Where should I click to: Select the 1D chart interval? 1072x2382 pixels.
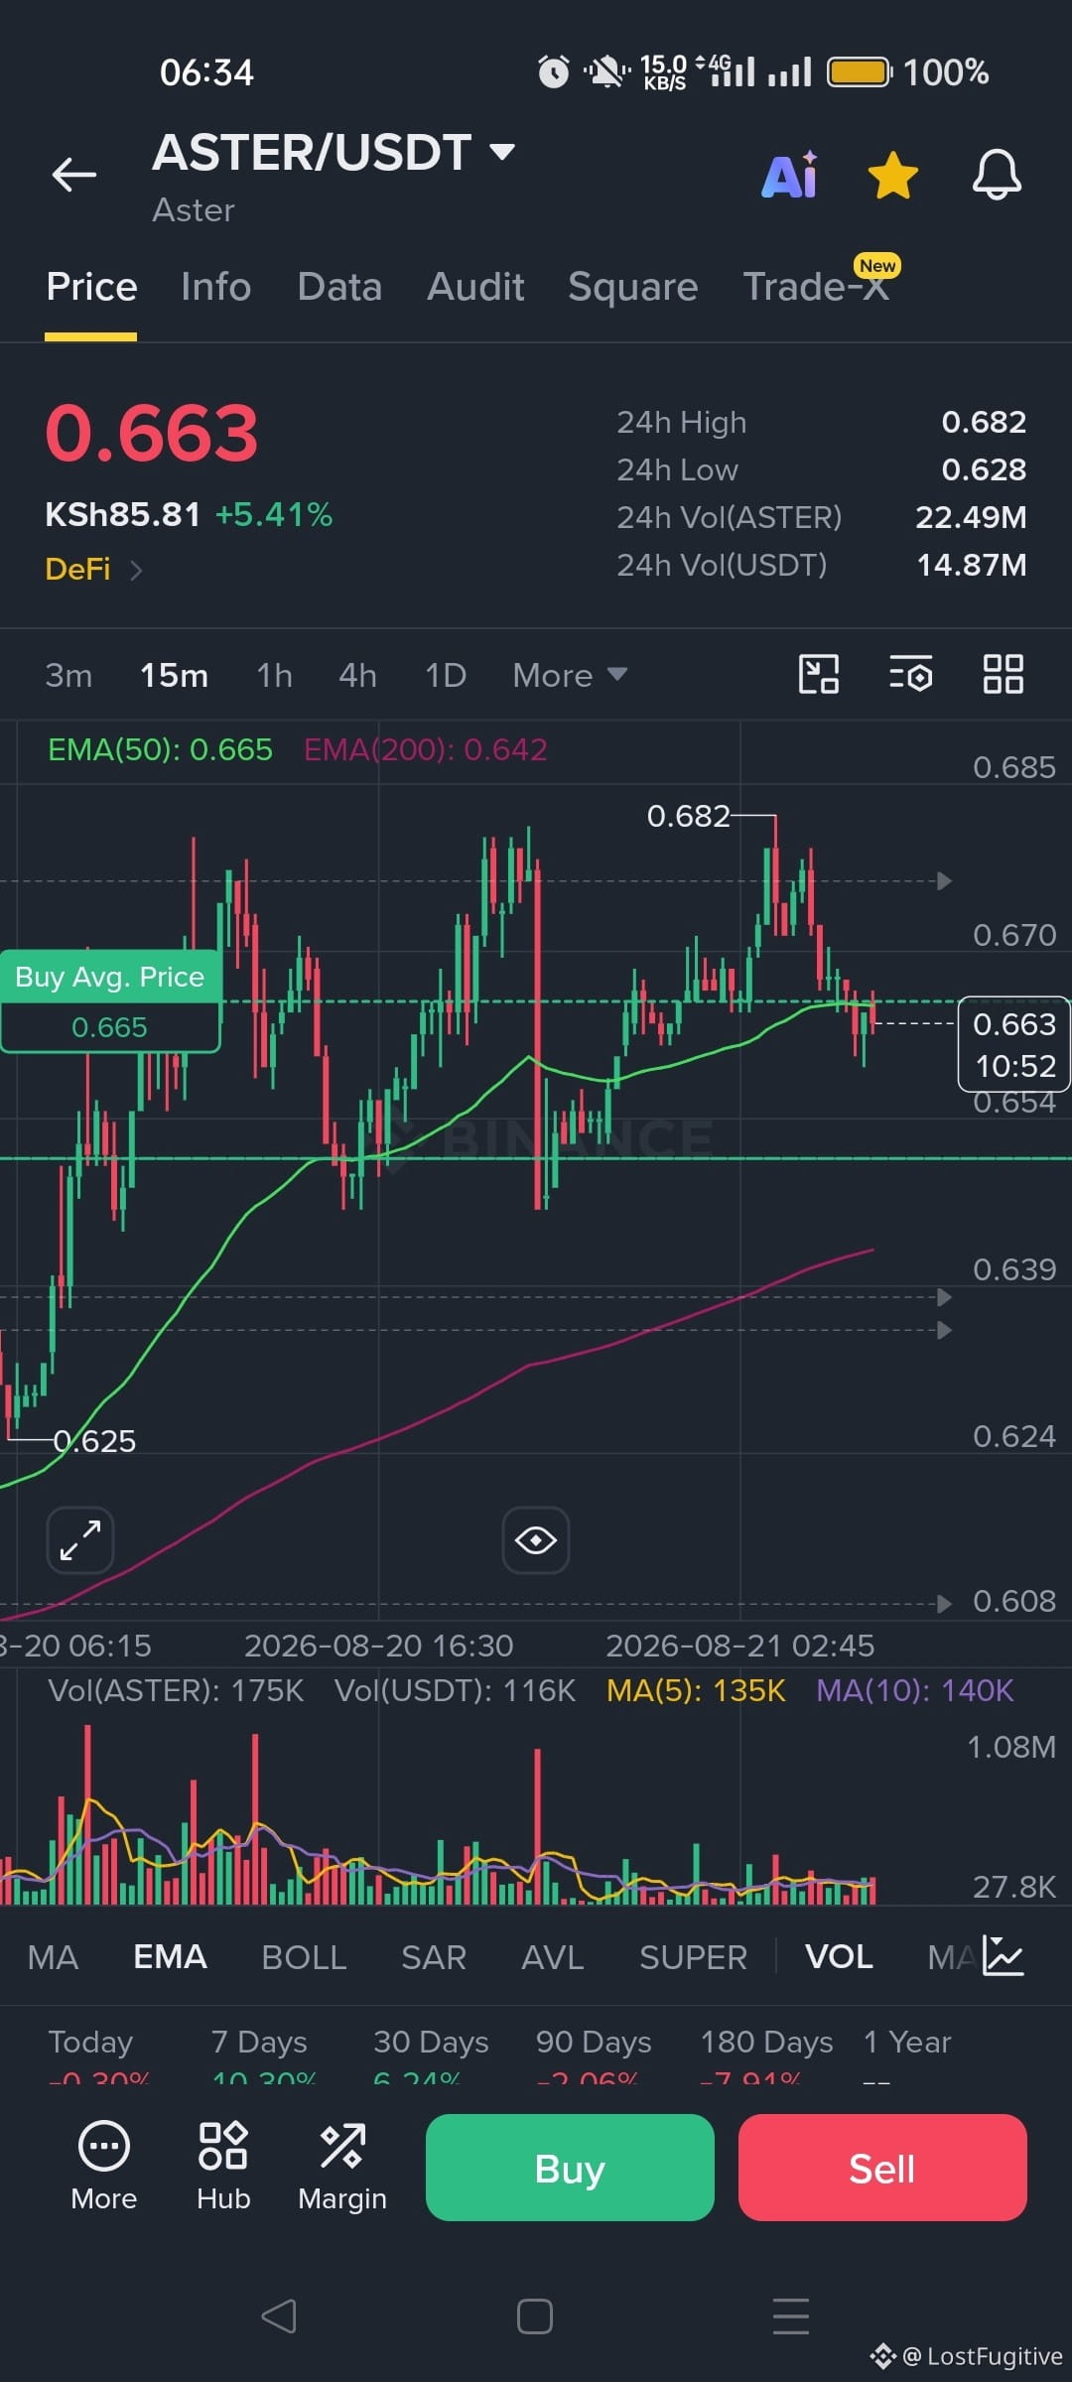pos(446,676)
